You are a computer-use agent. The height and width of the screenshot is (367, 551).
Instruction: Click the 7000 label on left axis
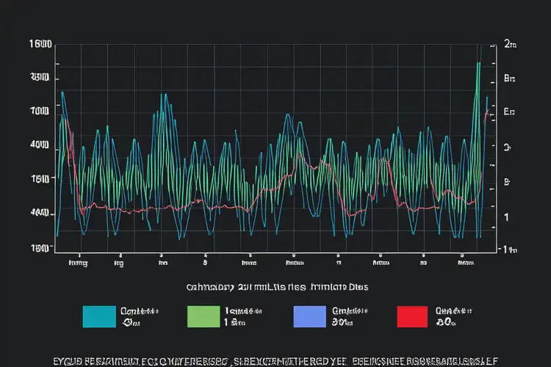click(39, 110)
